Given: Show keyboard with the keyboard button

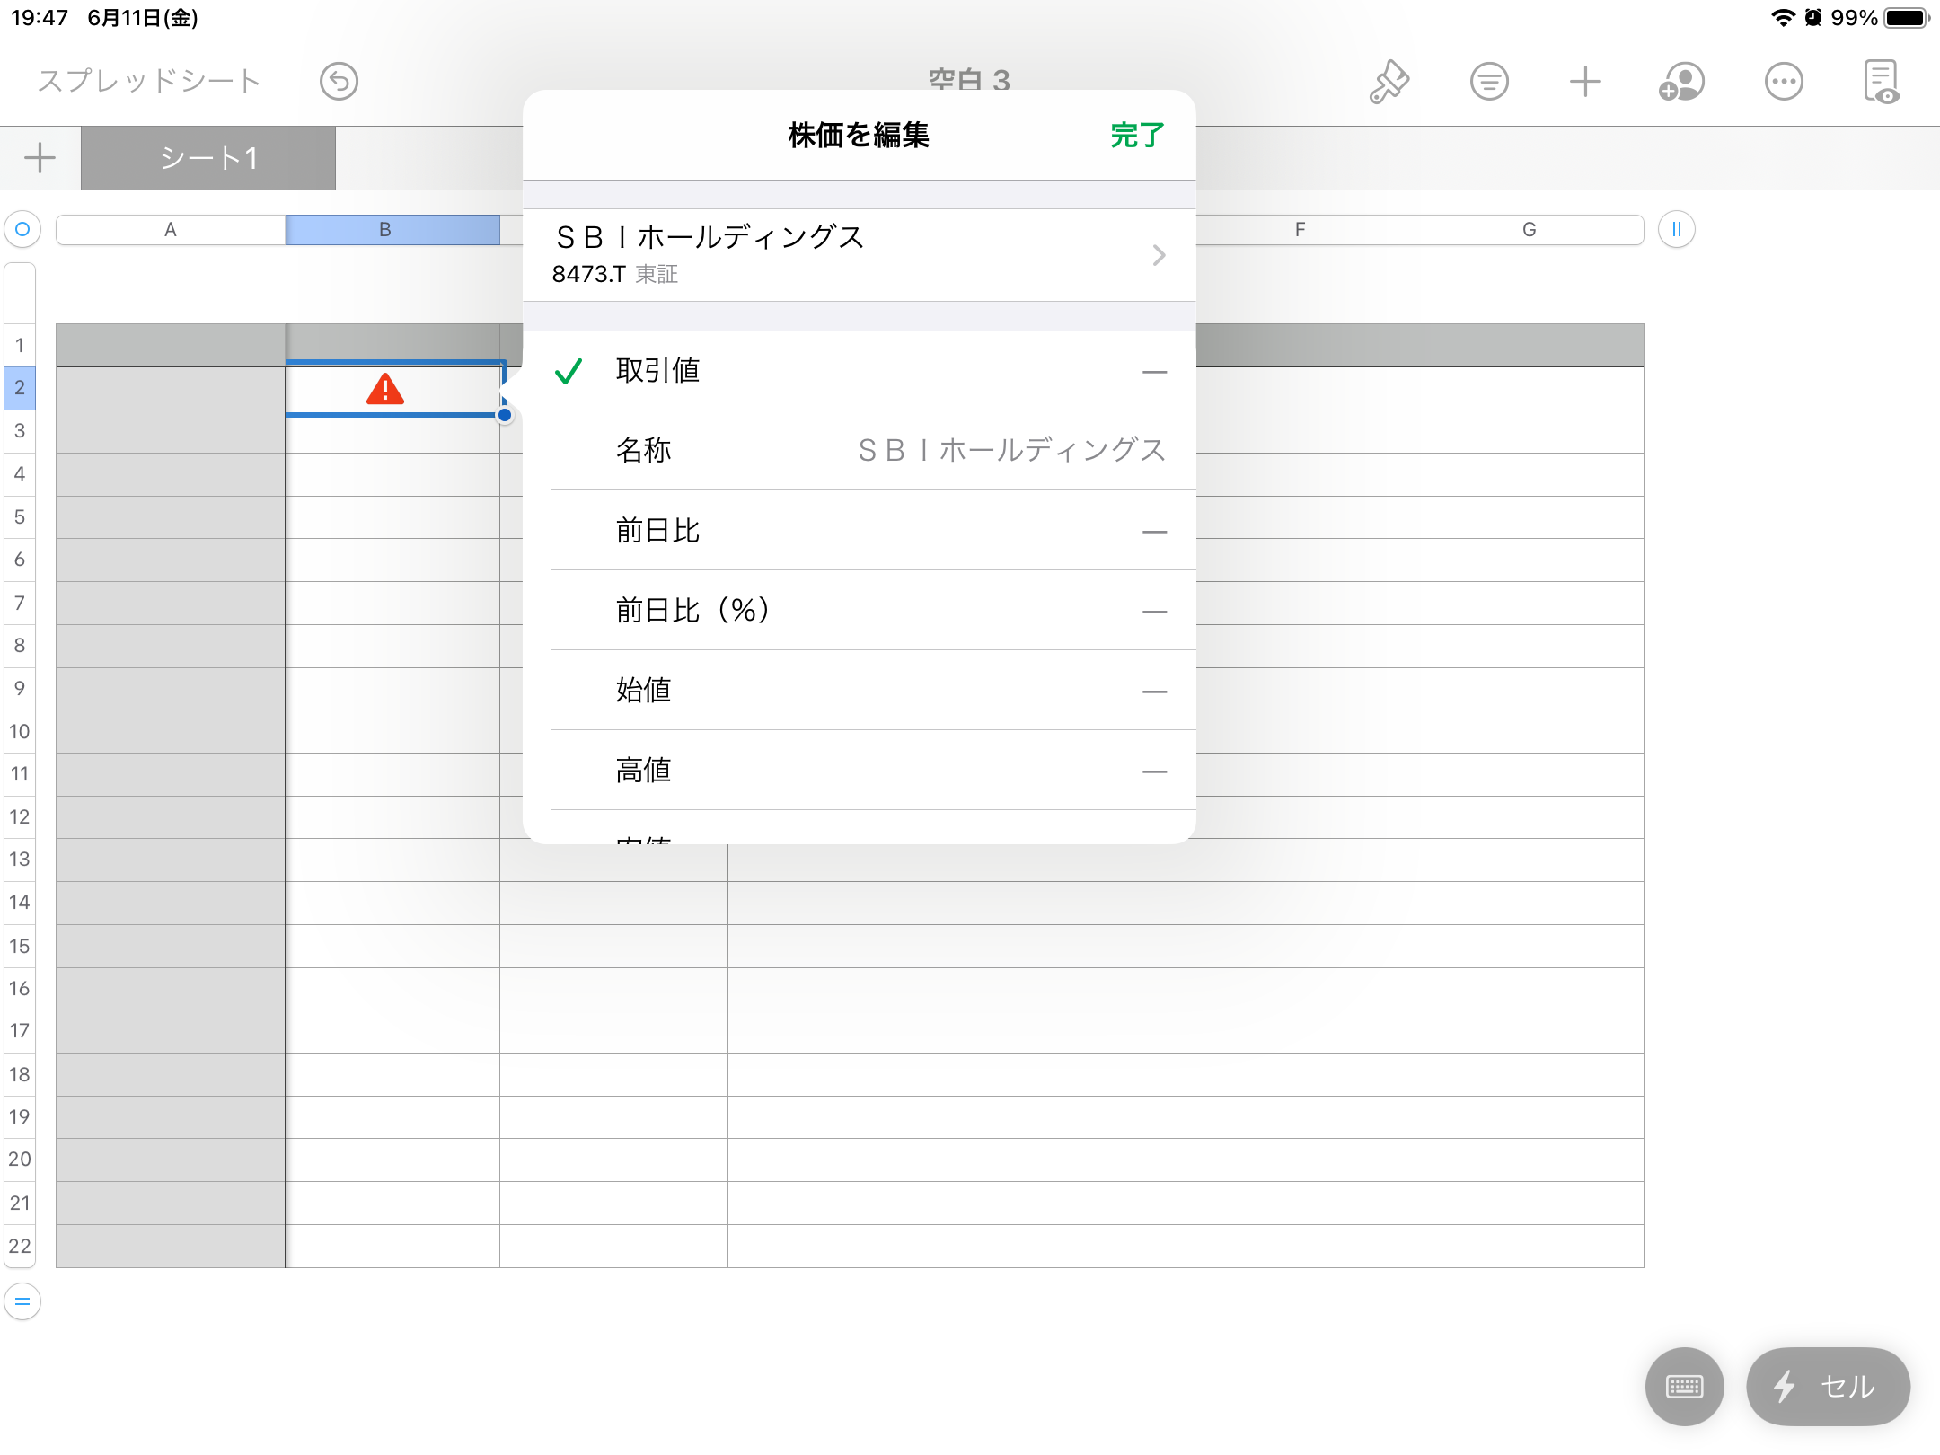Looking at the screenshot, I should (1684, 1386).
